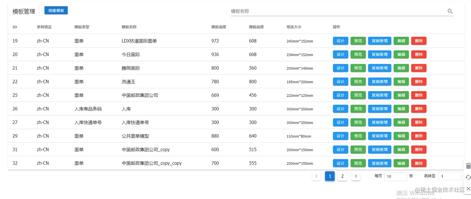Click 设计 for row ID 32
Viewport: 471px width, 199px height.
[340, 163]
